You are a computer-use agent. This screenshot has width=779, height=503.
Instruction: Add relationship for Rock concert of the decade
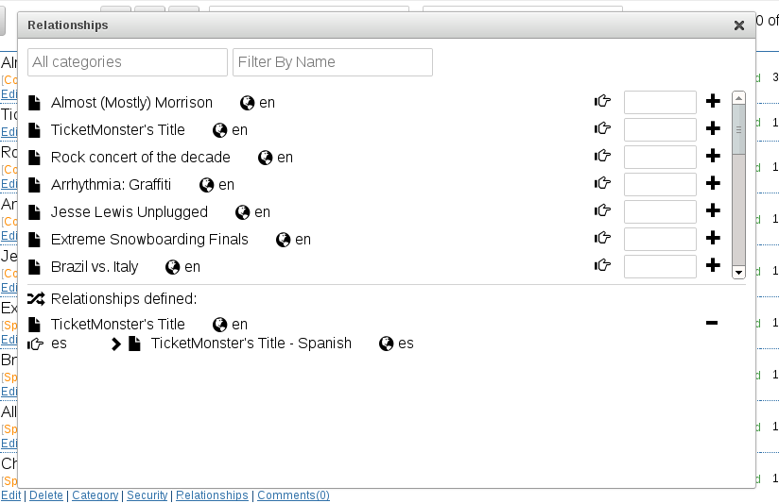point(713,156)
